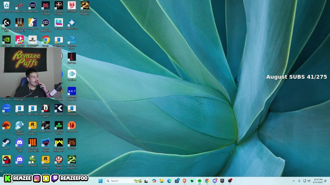
Task: Open the Steam desktop shortcut
Action: (x=6, y=144)
